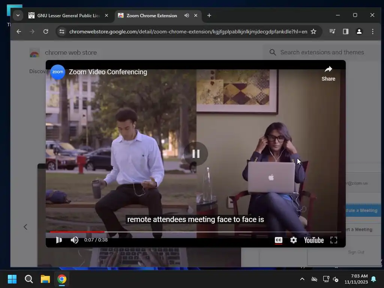Click the large center pause overlay
The height and width of the screenshot is (288, 384).
coord(196,154)
